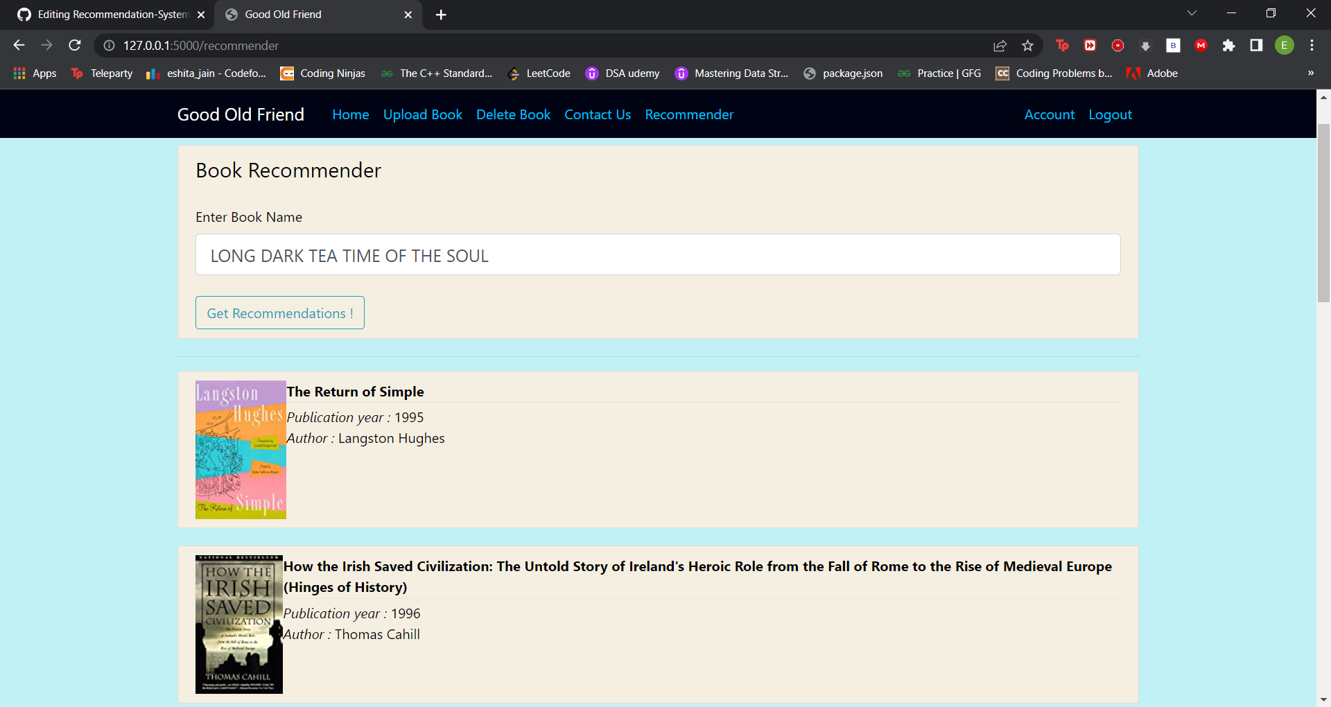Image resolution: width=1331 pixels, height=707 pixels.
Task: Open Chrome's three-dot menu
Action: (1312, 46)
